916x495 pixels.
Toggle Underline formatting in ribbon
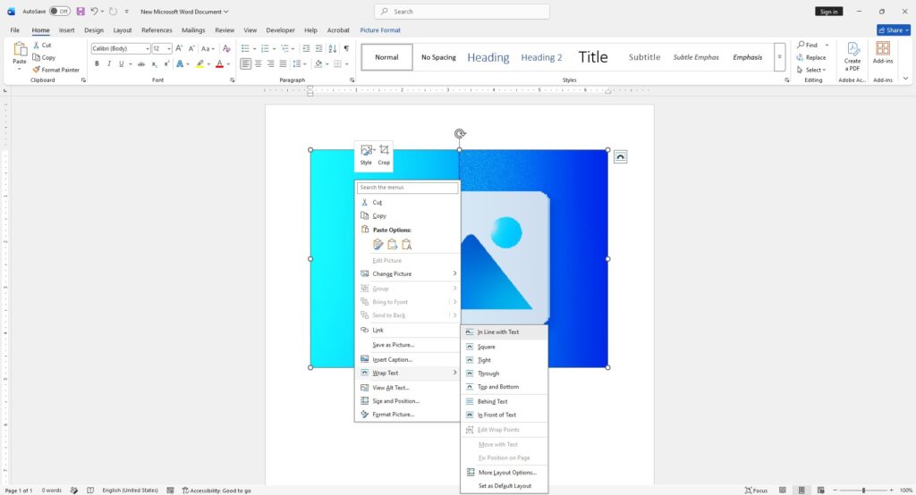click(121, 63)
